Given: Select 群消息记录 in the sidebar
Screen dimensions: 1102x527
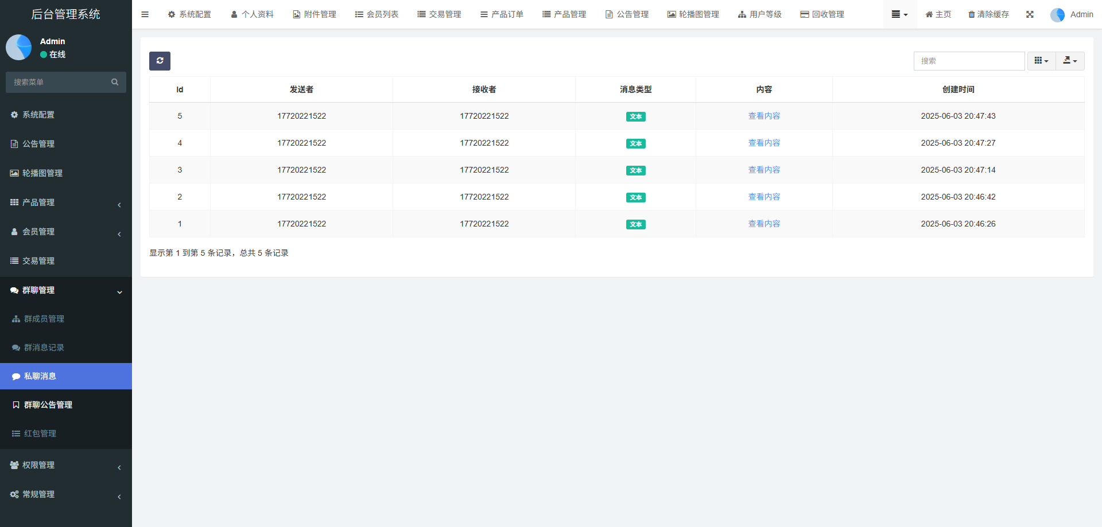Looking at the screenshot, I should tap(44, 348).
